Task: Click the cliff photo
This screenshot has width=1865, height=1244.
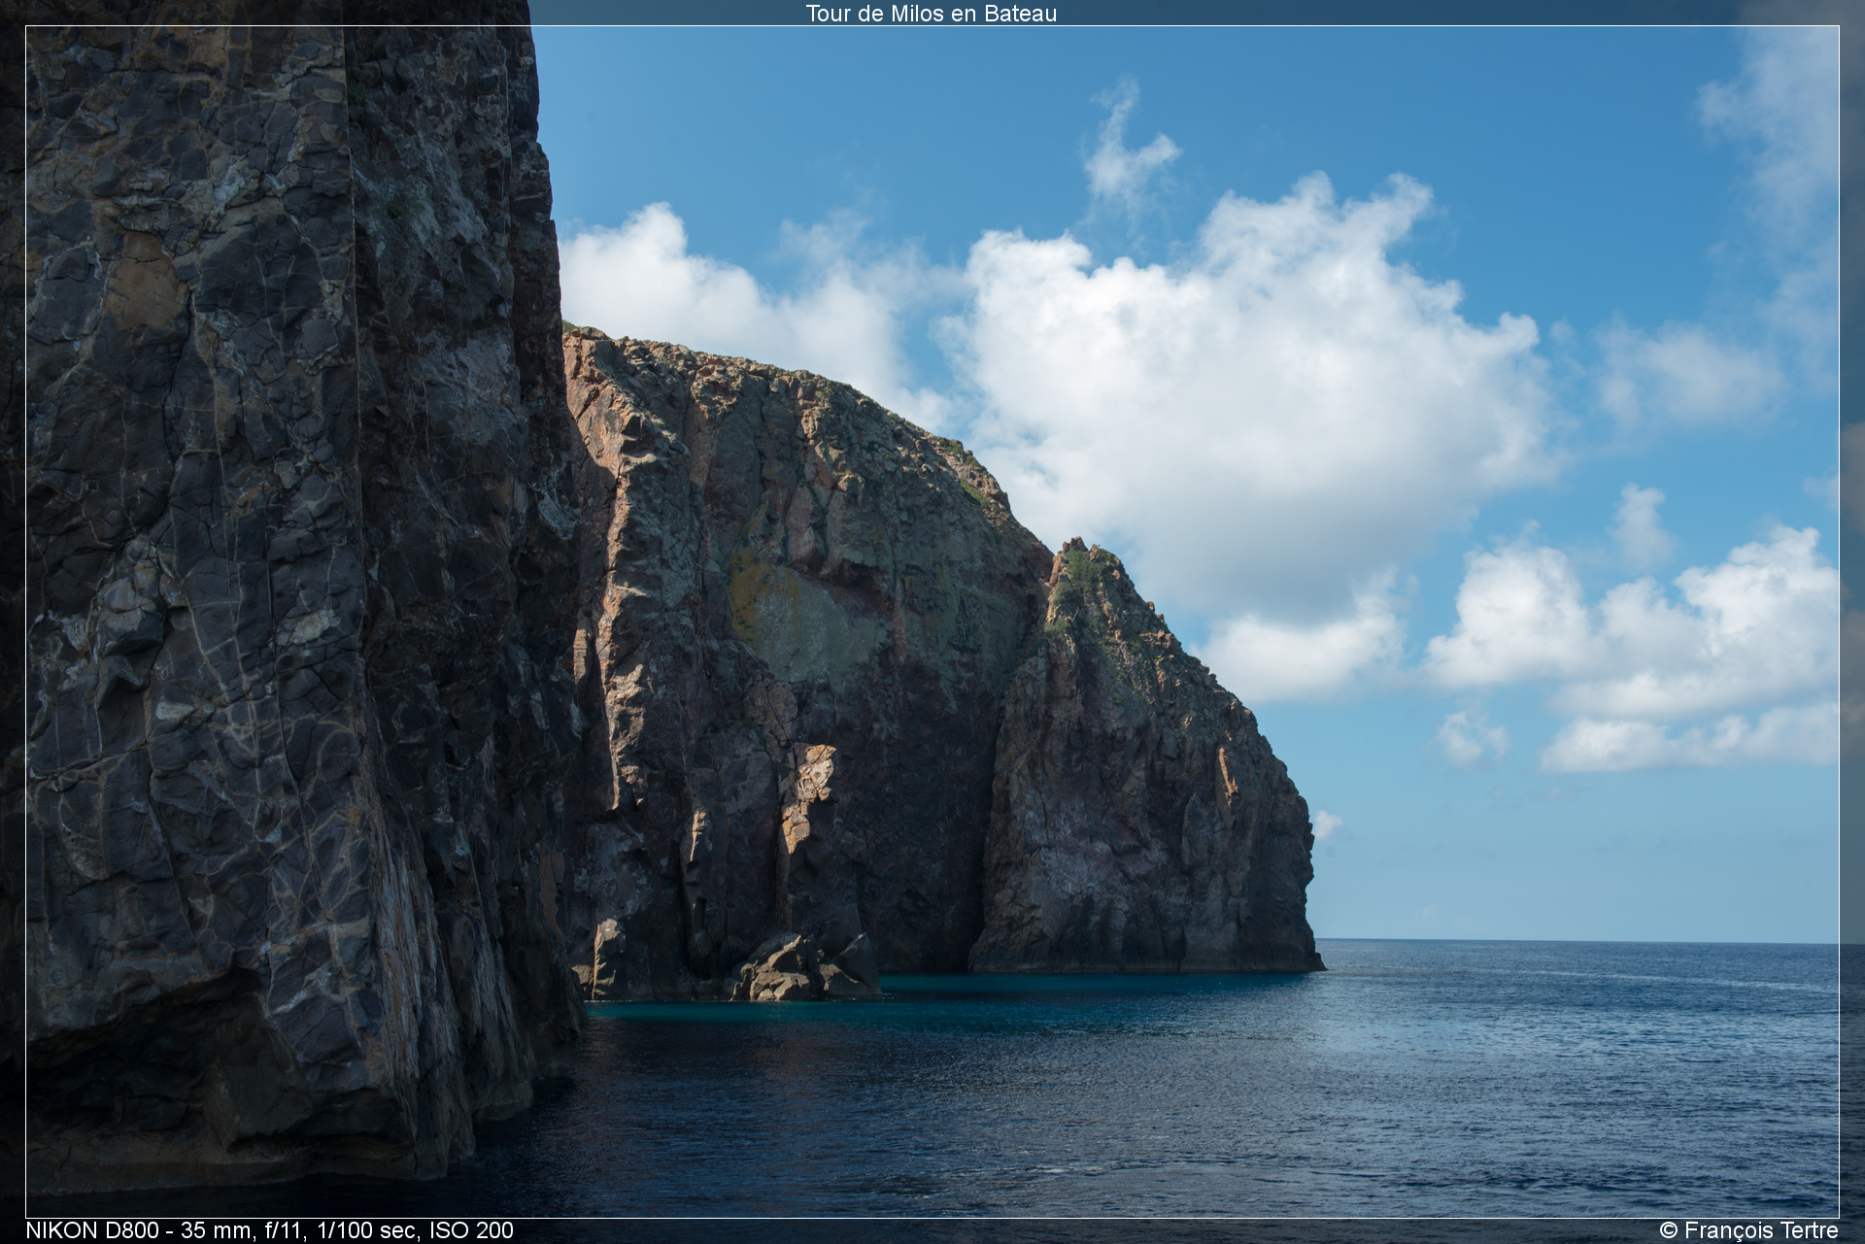Action: coord(932,622)
